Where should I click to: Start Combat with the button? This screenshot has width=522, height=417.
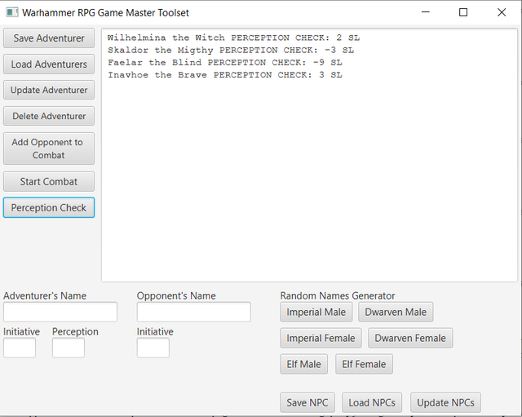[x=49, y=181]
